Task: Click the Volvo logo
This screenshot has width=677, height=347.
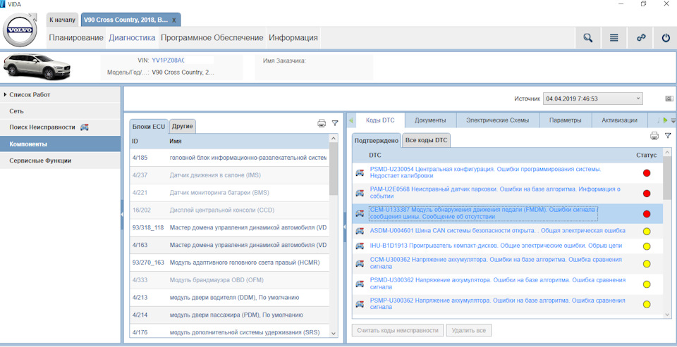Action: coord(20,30)
